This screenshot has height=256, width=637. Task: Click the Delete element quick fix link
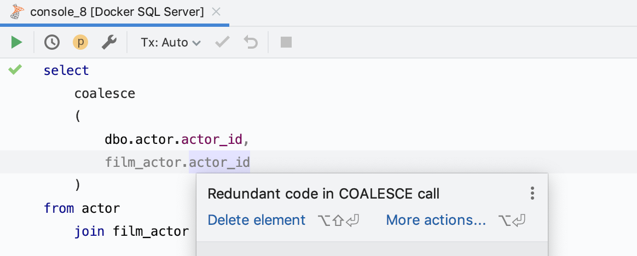[256, 220]
